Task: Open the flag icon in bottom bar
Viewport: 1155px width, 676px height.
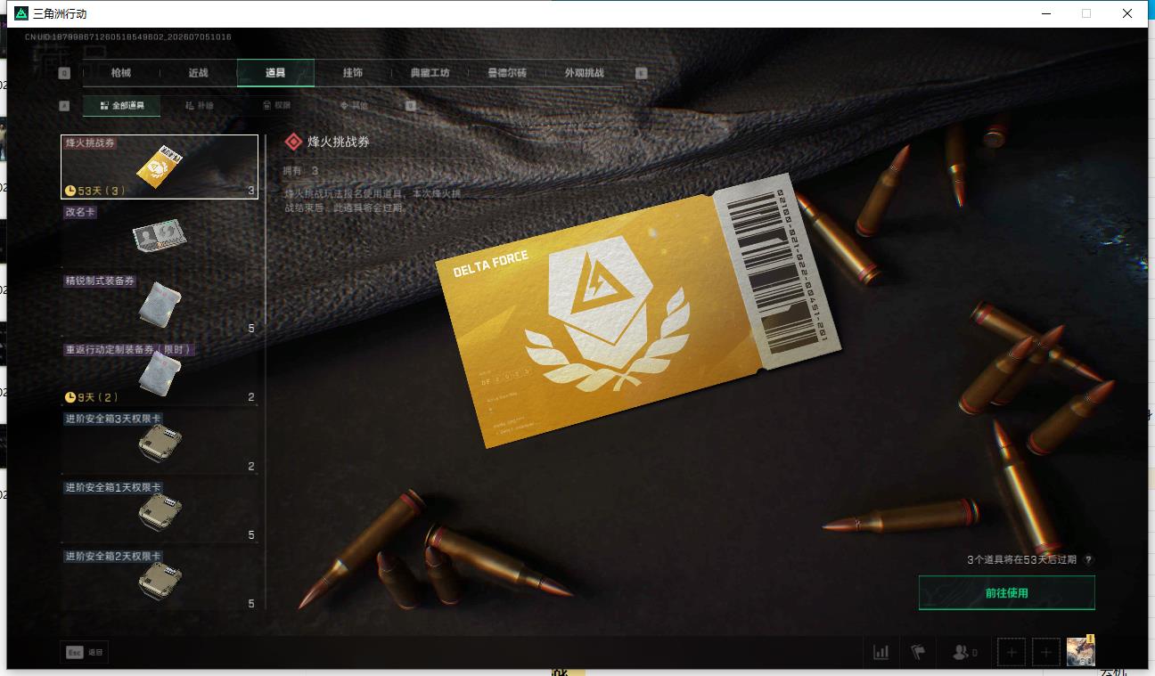Action: pyautogui.click(x=918, y=652)
